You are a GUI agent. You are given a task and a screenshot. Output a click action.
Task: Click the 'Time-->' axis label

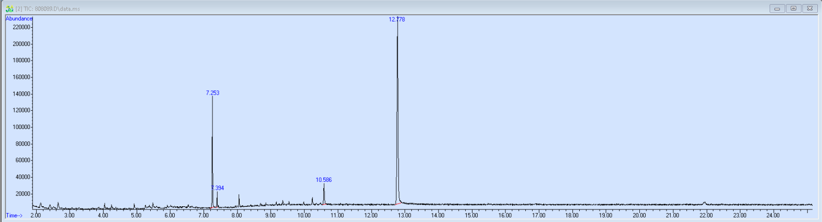coord(14,215)
